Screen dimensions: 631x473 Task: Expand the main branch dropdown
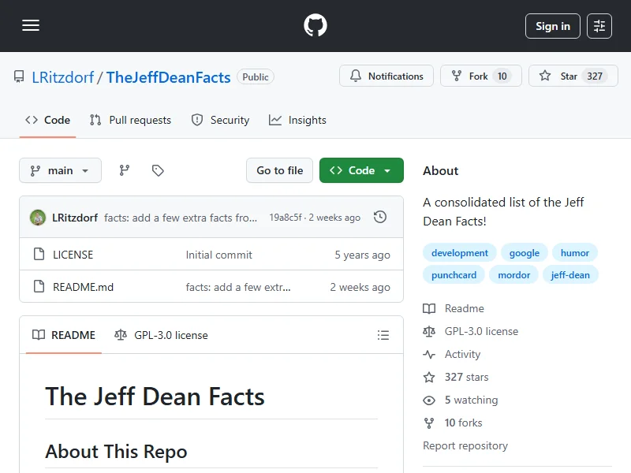point(60,170)
